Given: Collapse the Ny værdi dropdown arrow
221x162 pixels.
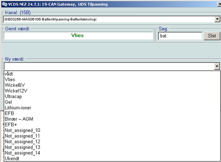Looking at the screenshot, I should (x=217, y=66).
